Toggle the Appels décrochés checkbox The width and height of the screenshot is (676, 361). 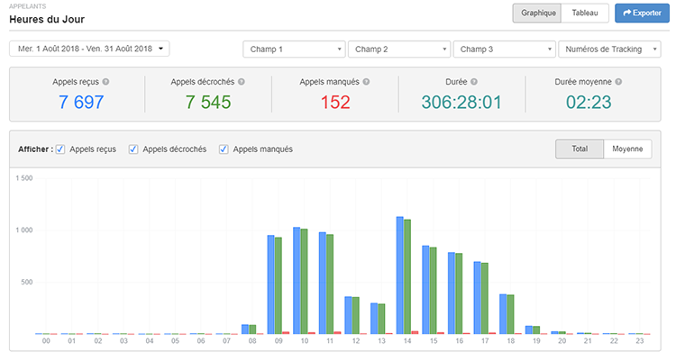tap(133, 149)
